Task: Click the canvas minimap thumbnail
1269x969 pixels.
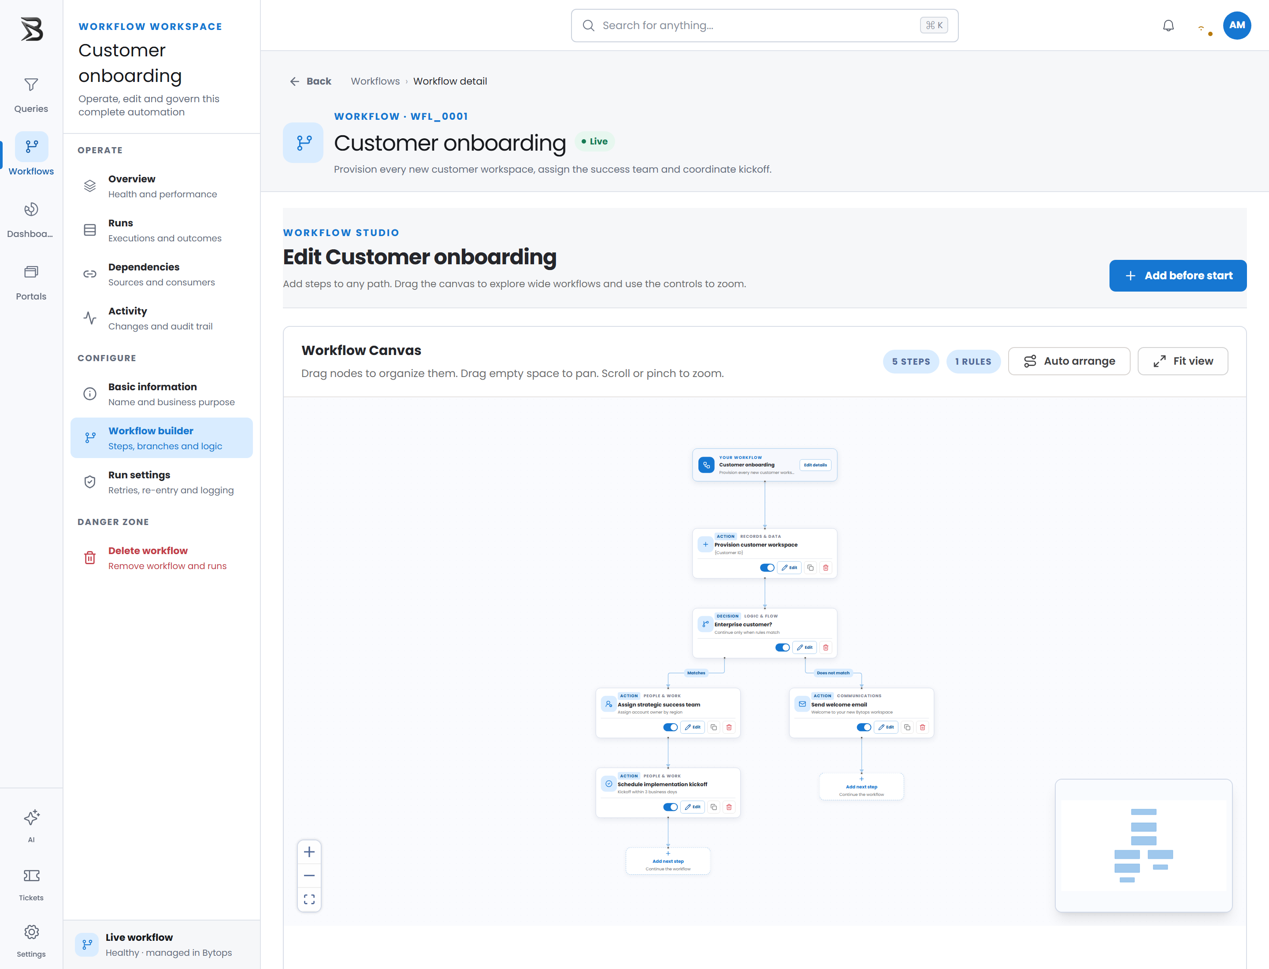Action: tap(1143, 846)
